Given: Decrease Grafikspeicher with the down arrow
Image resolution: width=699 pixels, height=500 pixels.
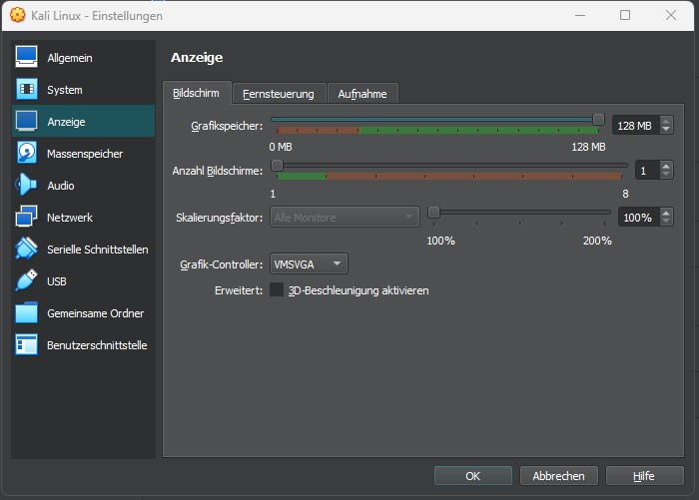Looking at the screenshot, I should [x=666, y=129].
